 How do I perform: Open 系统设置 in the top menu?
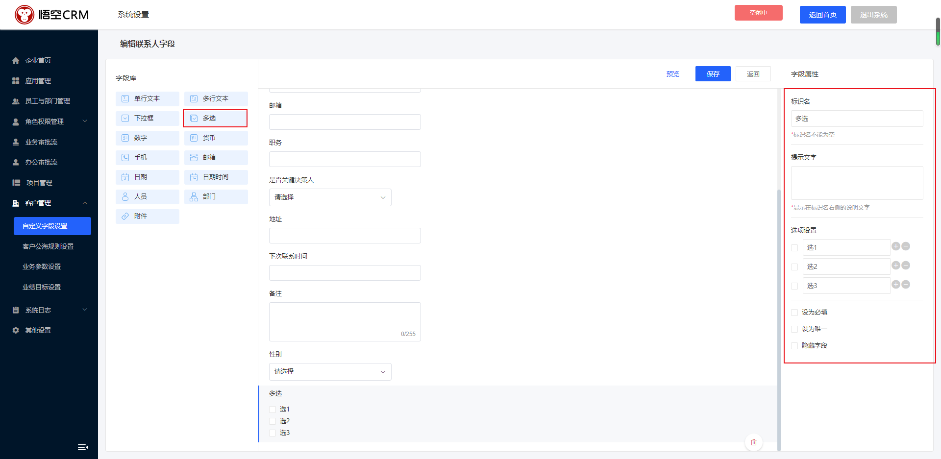[132, 15]
